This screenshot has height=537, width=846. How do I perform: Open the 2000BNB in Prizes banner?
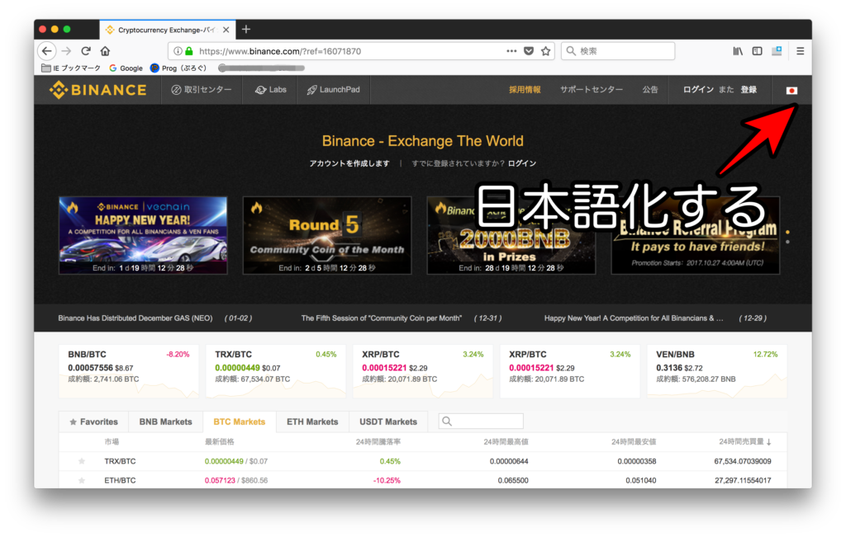[511, 235]
